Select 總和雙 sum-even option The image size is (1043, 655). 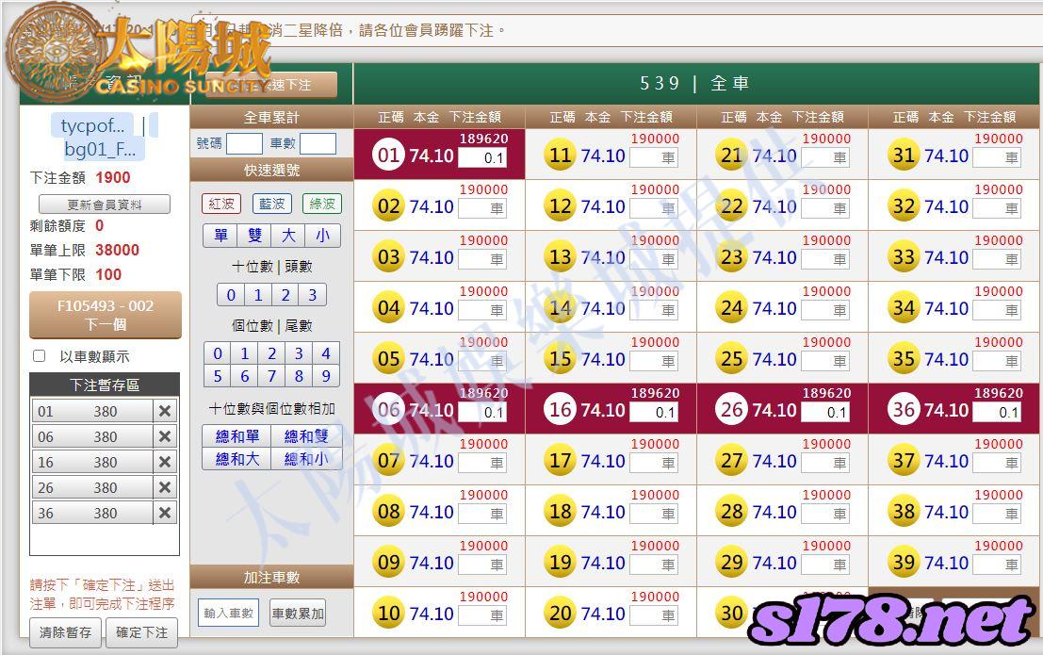pyautogui.click(x=306, y=436)
